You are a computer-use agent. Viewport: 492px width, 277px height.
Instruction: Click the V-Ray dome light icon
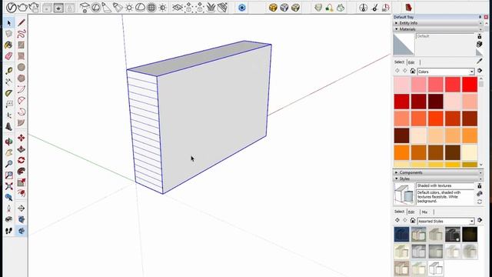point(140,8)
